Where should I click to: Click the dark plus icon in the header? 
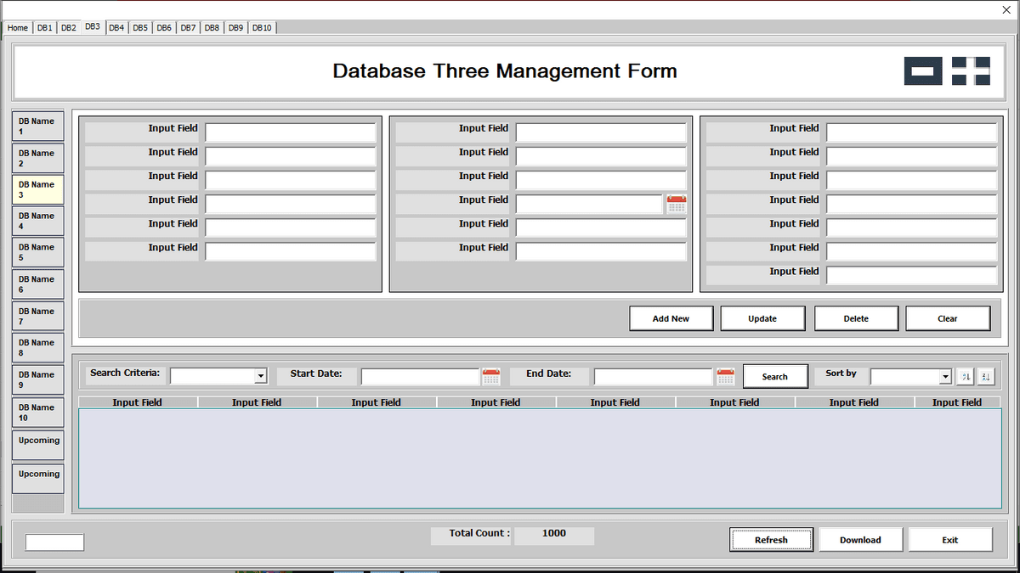tap(971, 71)
